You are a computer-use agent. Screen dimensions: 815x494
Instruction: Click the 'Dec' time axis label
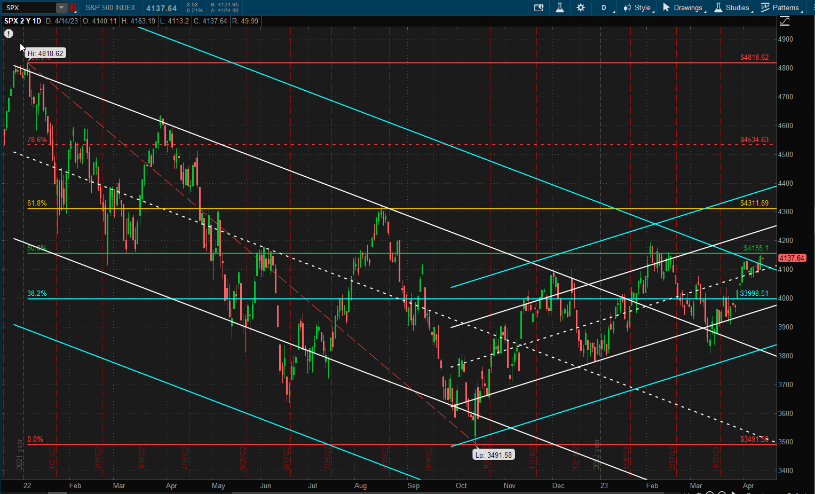(x=558, y=486)
